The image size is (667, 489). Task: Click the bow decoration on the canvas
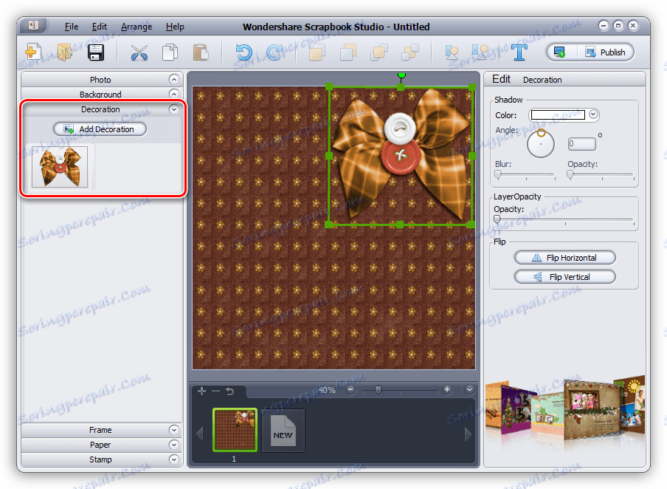[x=401, y=155]
